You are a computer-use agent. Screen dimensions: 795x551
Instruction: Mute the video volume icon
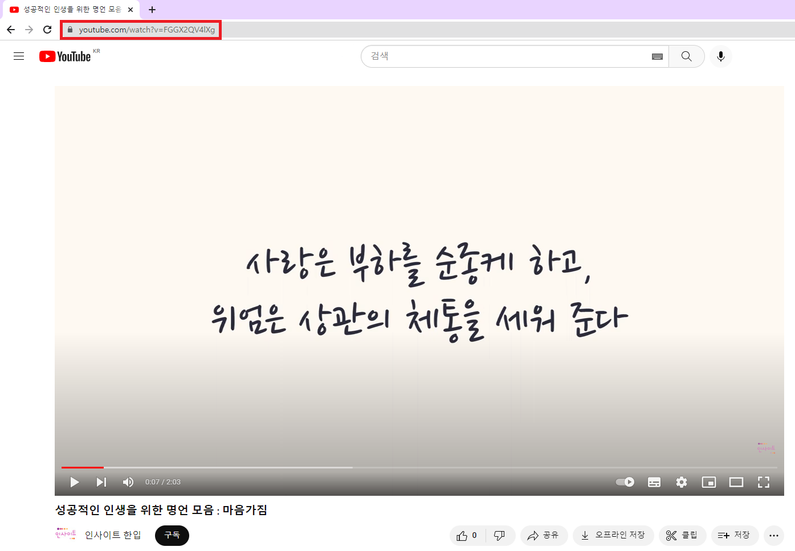(128, 482)
